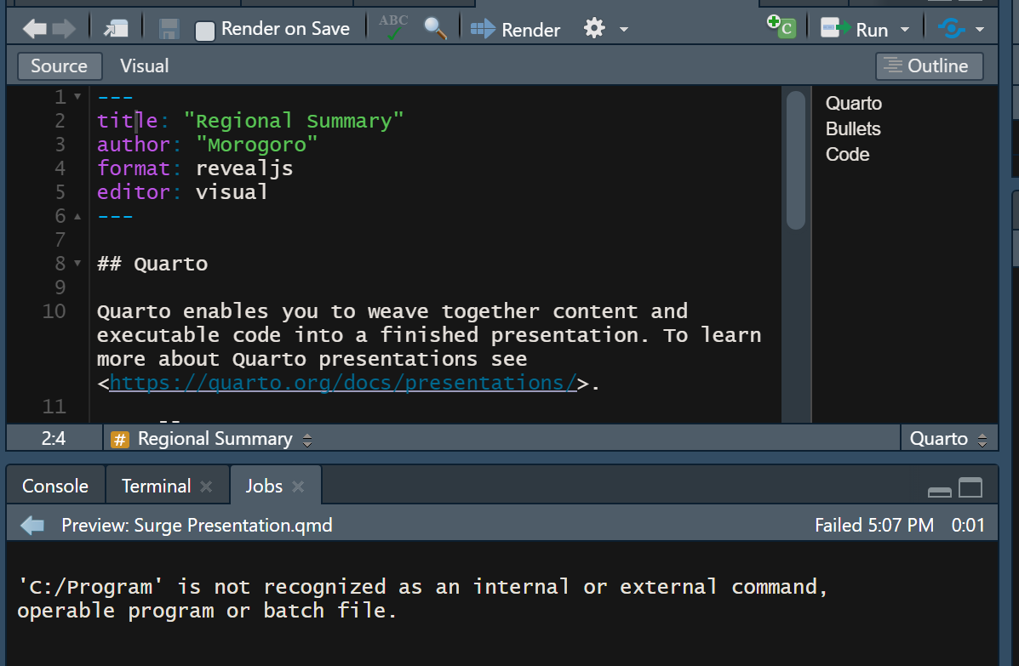Click the editor vertical scrollbar thumb
This screenshot has height=666, width=1019.
point(796,159)
